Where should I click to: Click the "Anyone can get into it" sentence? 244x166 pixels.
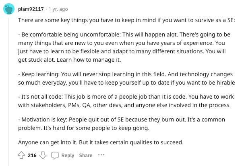pyautogui.click(x=101, y=142)
